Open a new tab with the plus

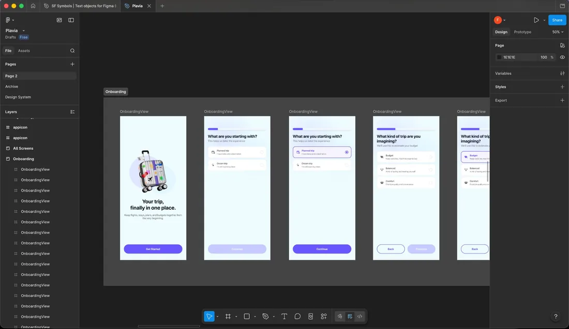[x=162, y=6]
